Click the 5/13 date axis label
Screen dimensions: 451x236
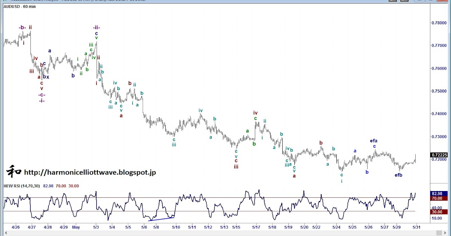[x=224, y=227]
